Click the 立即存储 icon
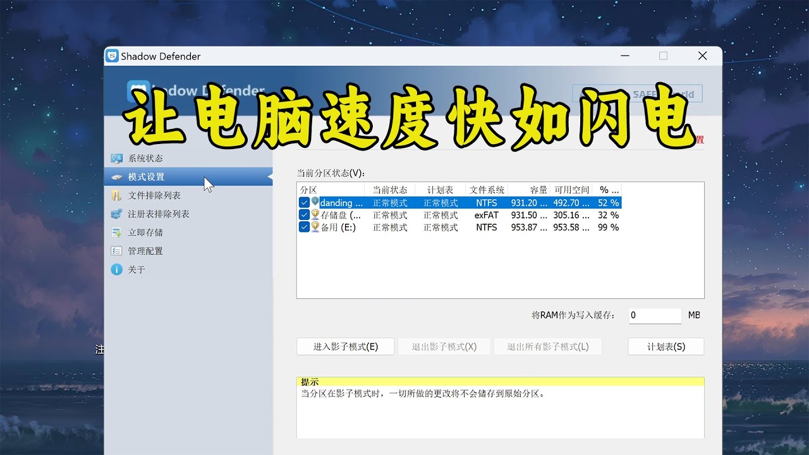809x455 pixels. pyautogui.click(x=116, y=233)
